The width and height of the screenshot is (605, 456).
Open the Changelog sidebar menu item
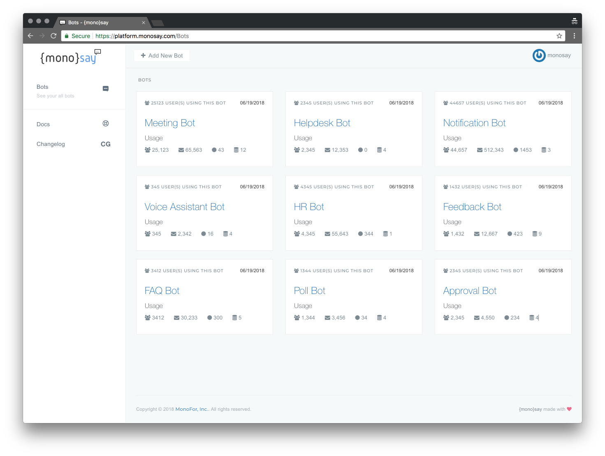click(74, 144)
